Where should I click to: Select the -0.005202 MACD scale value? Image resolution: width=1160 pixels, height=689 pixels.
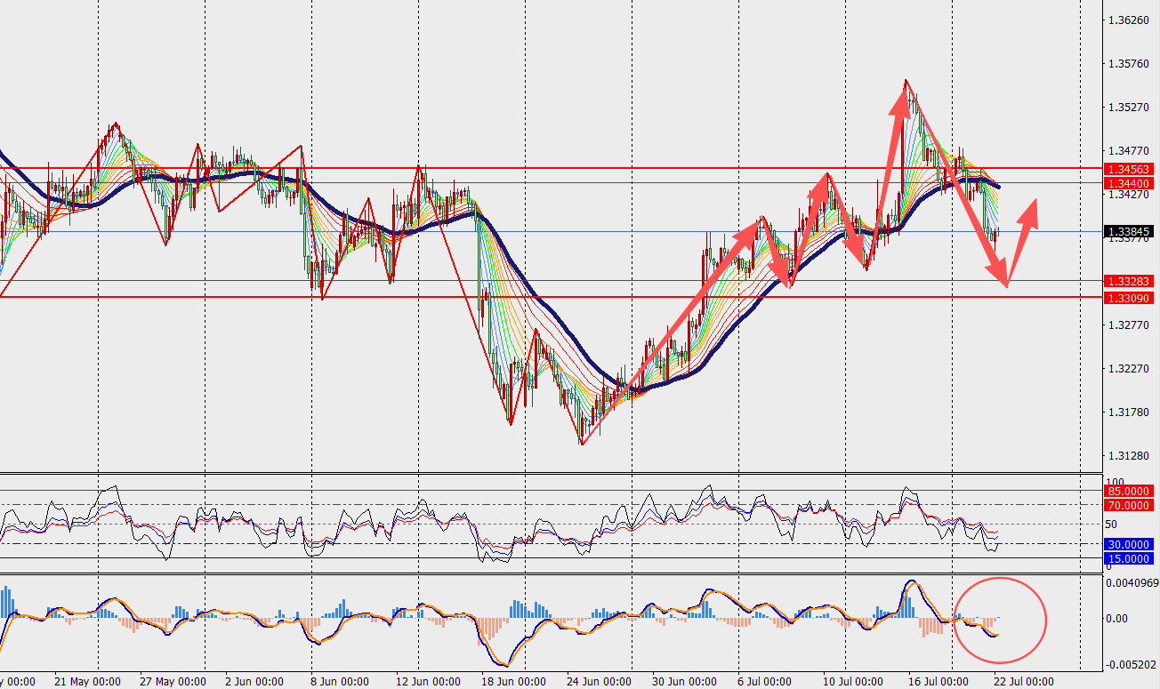(1132, 664)
